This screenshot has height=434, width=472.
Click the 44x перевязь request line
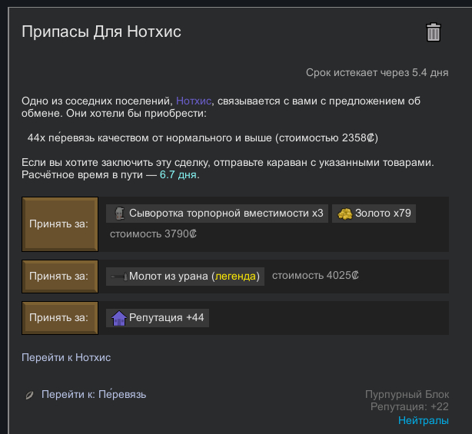[x=203, y=137]
